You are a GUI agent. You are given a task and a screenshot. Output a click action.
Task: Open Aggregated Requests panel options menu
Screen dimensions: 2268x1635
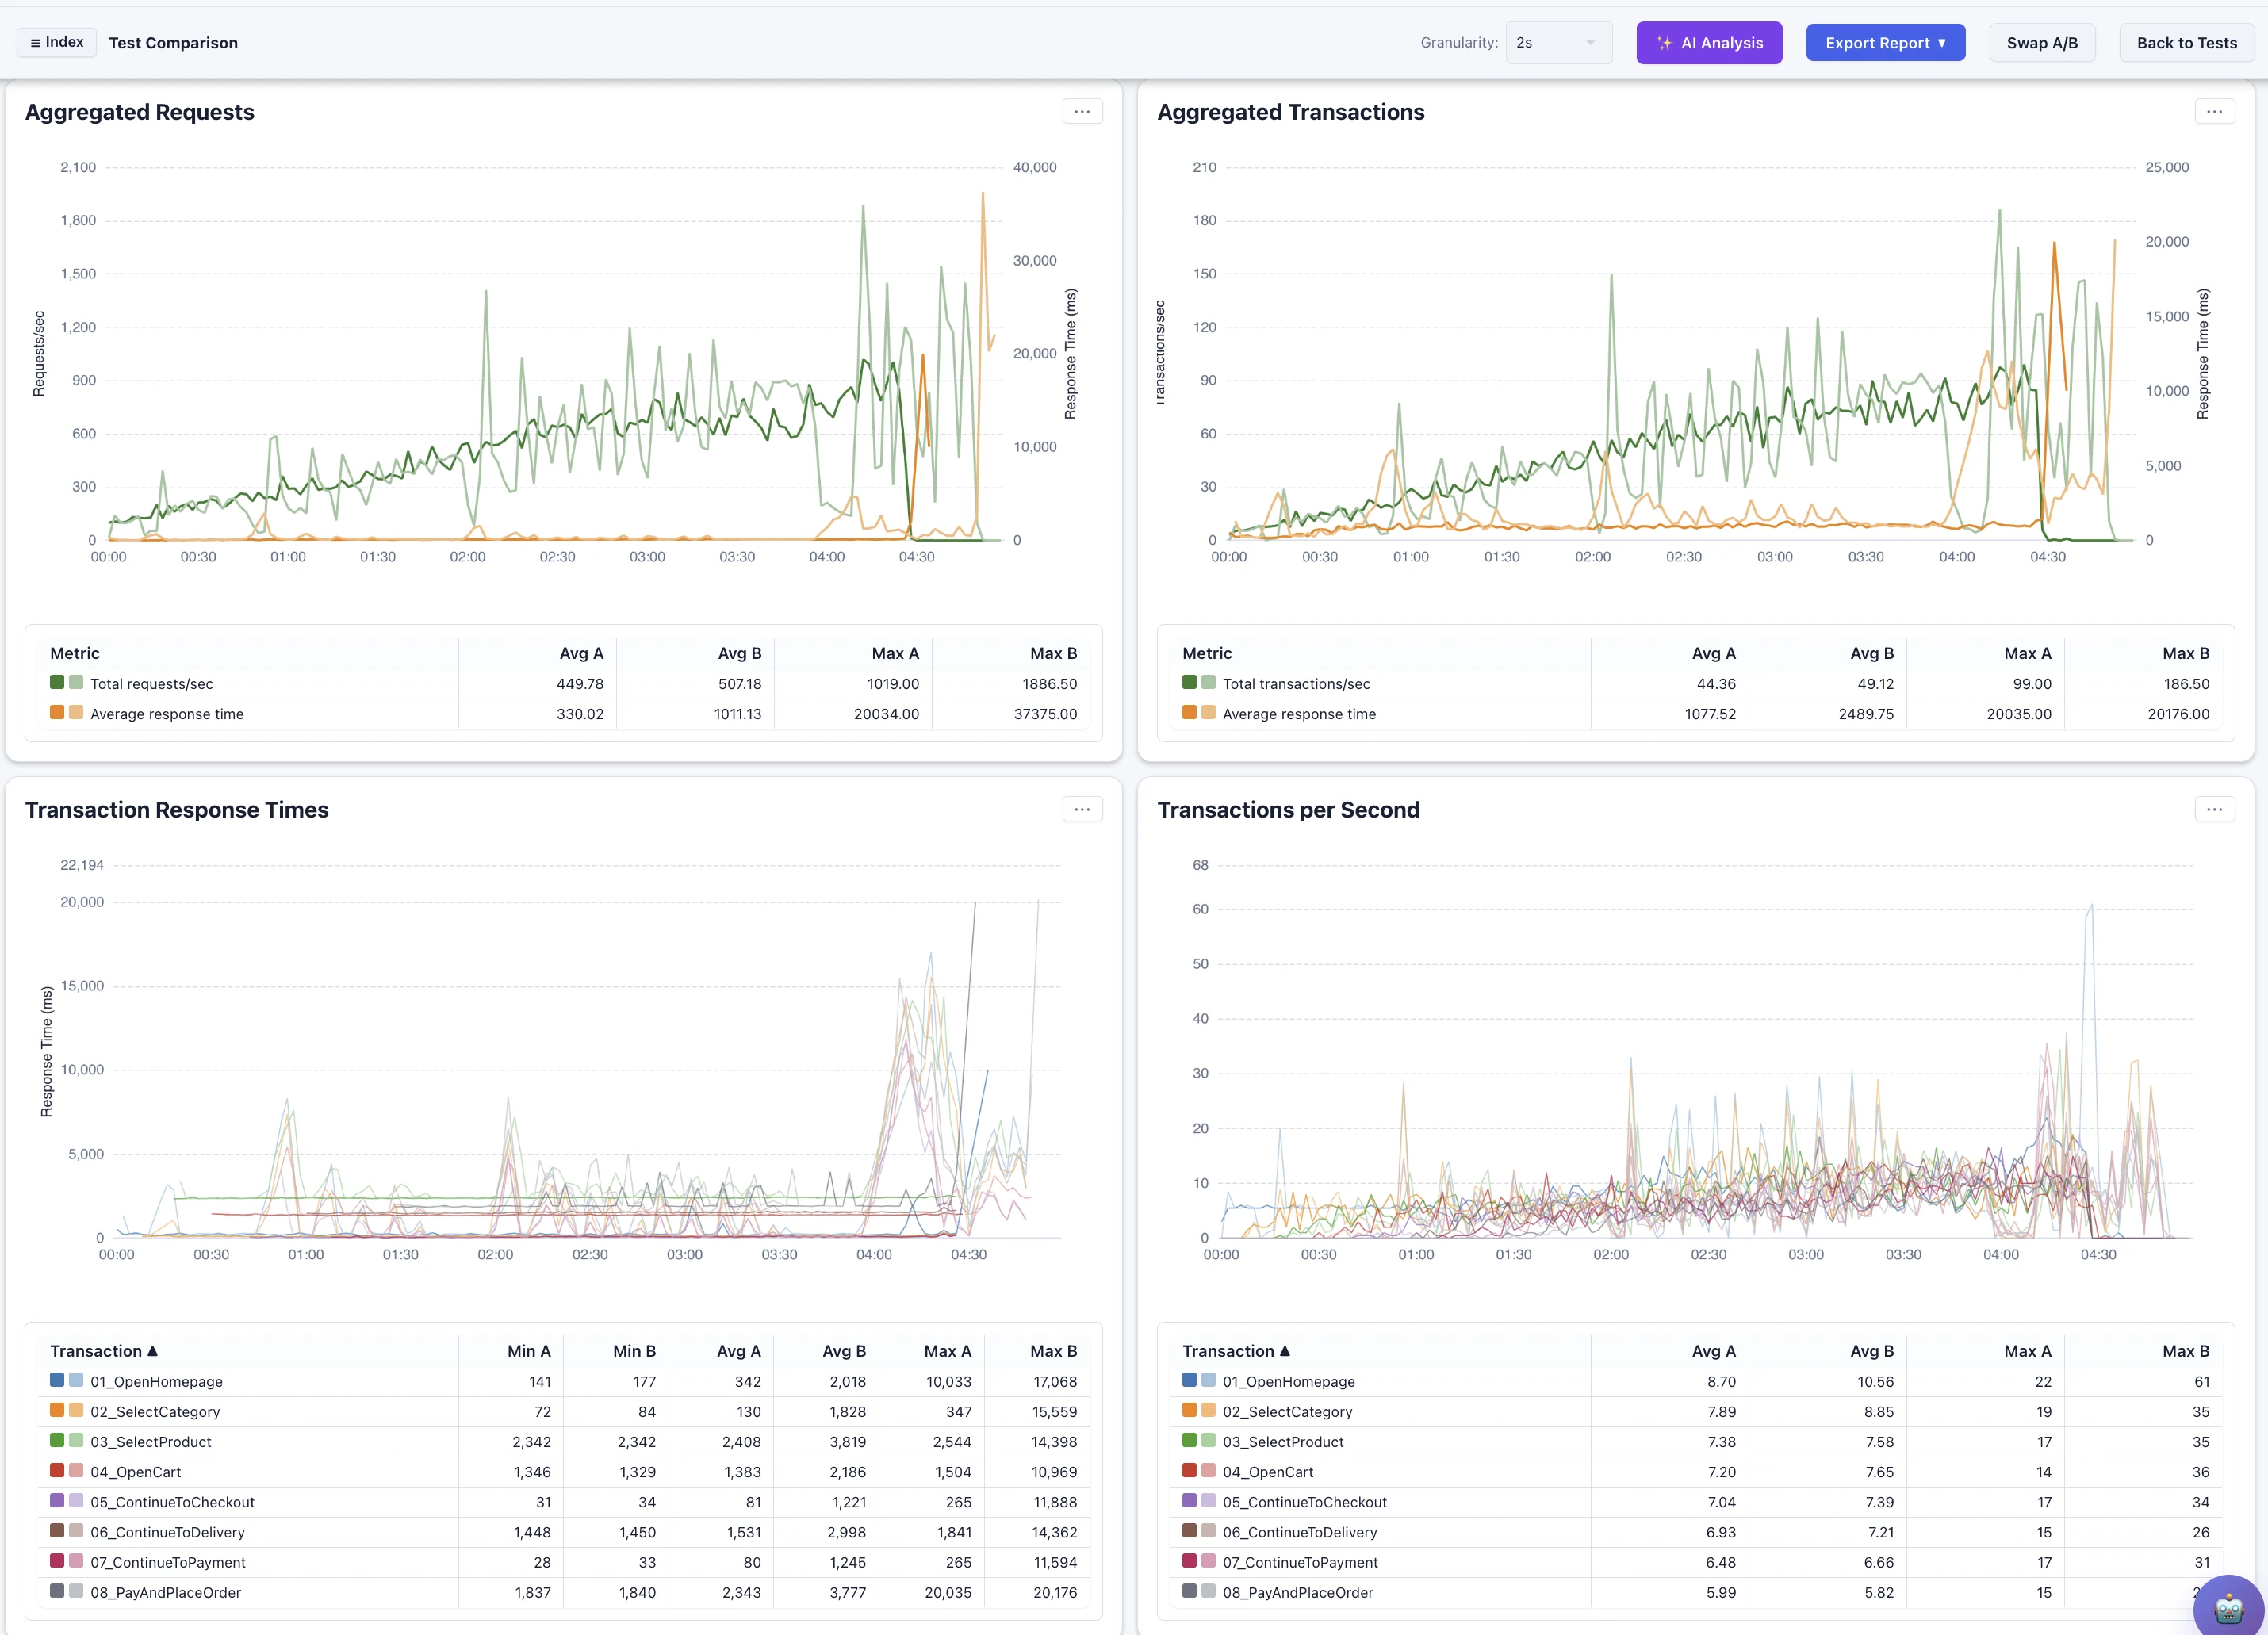(x=1082, y=112)
